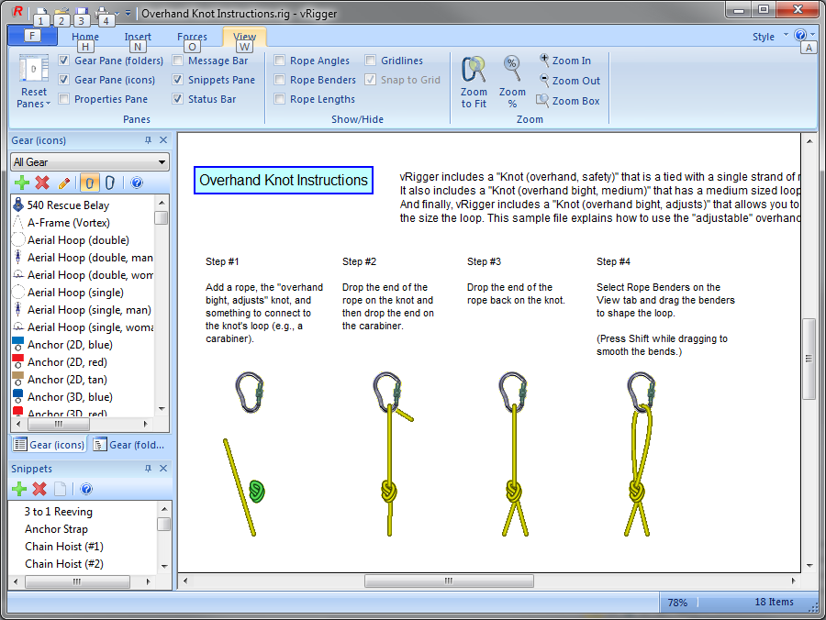Open help icon in Snippets pane
Screen dimensions: 826x620
click(86, 489)
